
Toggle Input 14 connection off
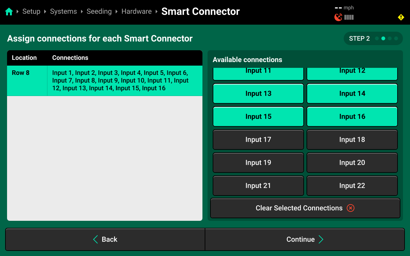(x=352, y=93)
